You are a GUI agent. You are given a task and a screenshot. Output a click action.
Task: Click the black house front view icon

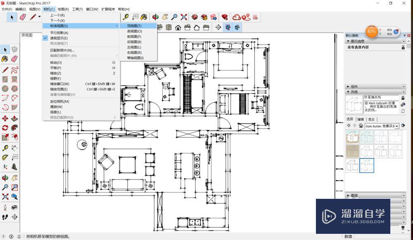tap(178, 27)
